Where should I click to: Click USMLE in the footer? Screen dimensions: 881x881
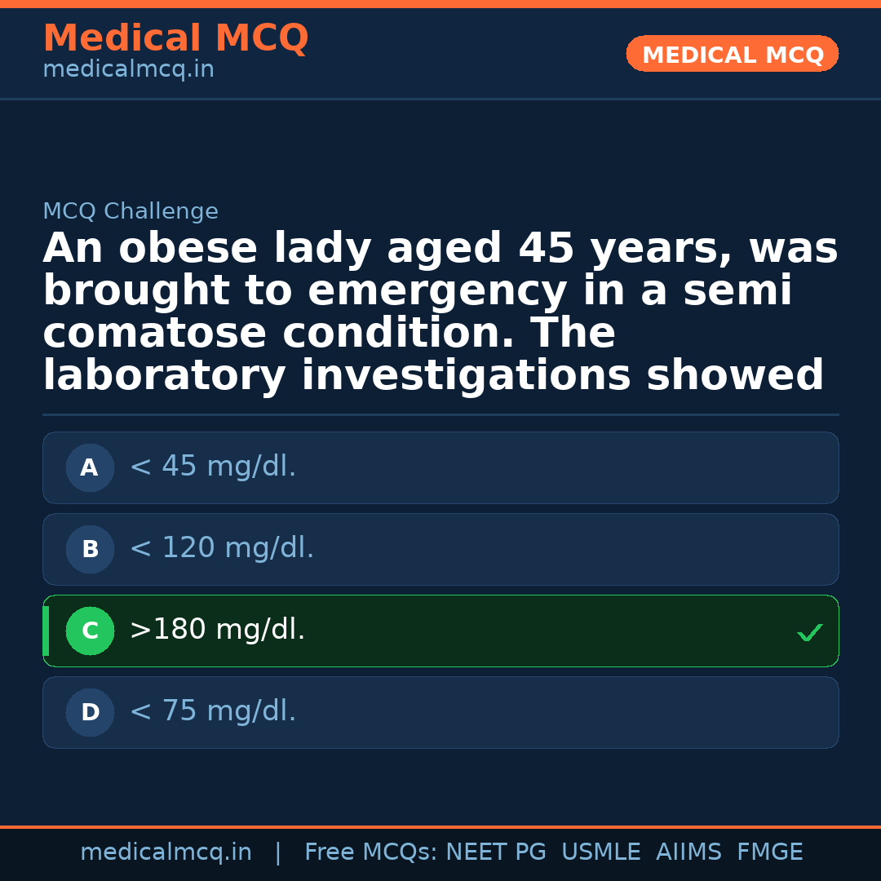[x=600, y=852]
